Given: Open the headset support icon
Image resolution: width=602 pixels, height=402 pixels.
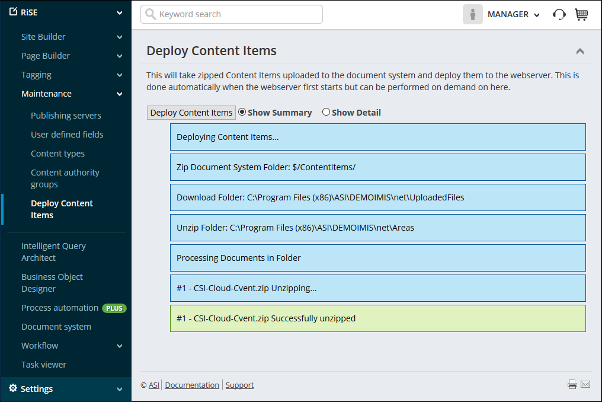Looking at the screenshot, I should coord(559,15).
